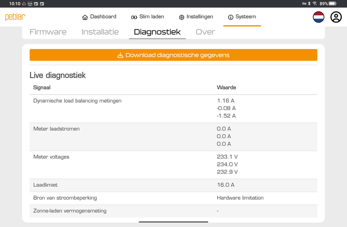347x227 pixels.
Task: Click the Live diagnostiek heading
Action: [x=58, y=75]
